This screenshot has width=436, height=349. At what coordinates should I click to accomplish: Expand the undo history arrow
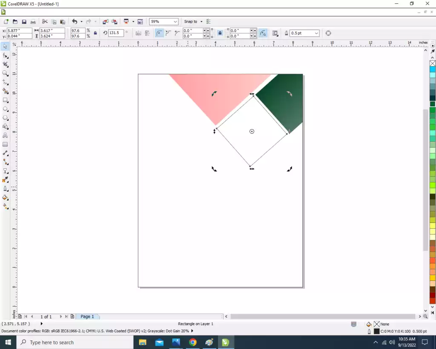coord(81,22)
